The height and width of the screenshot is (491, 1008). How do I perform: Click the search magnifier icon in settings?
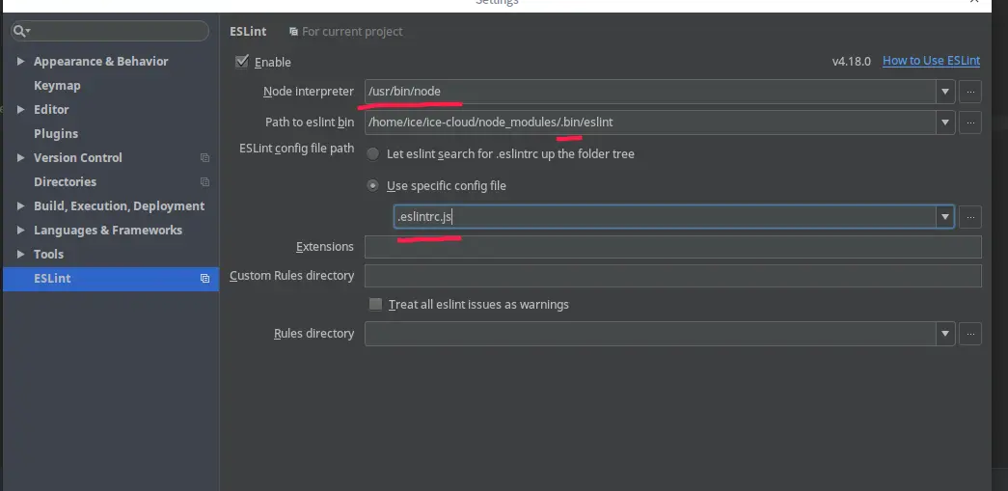[x=20, y=31]
